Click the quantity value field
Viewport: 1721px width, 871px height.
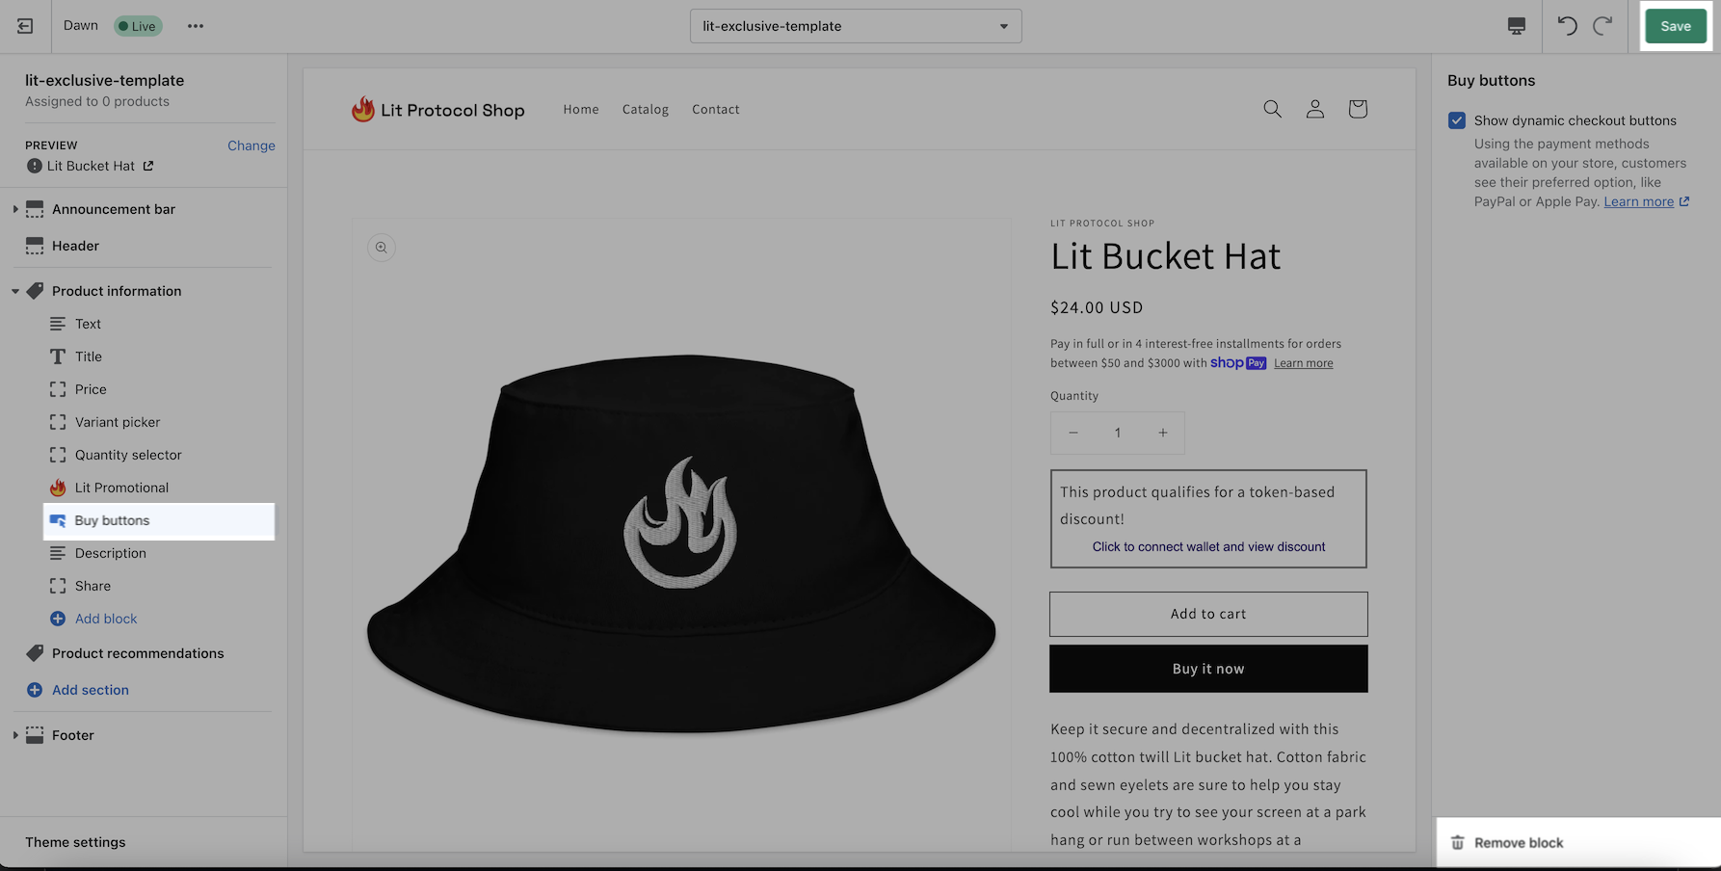pyautogui.click(x=1118, y=433)
